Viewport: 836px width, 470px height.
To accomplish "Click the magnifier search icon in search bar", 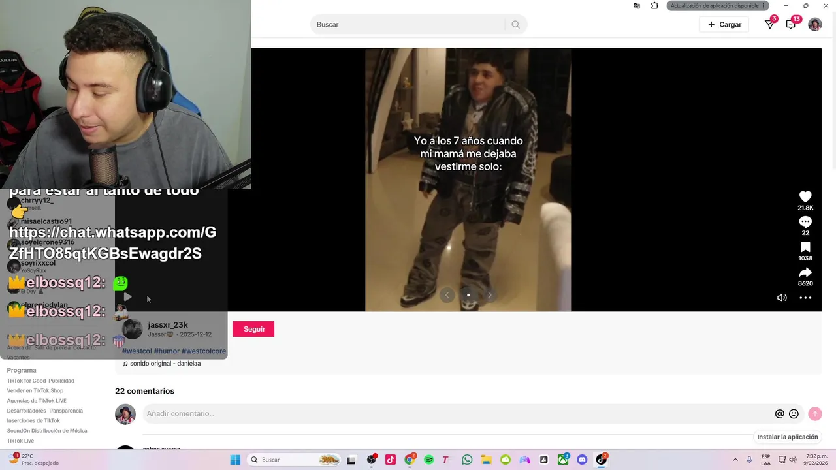I will click(x=515, y=25).
